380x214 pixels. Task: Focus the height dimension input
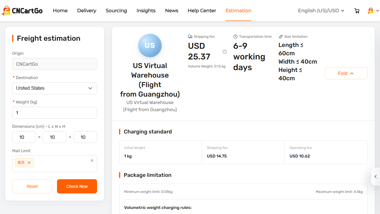point(85,137)
